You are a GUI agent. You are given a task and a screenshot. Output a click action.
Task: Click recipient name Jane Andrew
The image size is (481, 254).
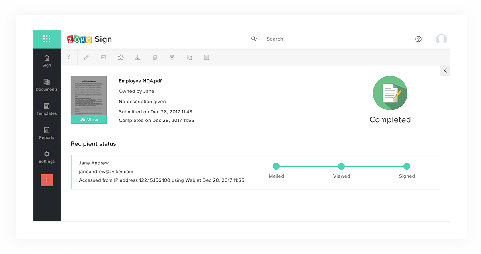[x=94, y=163]
